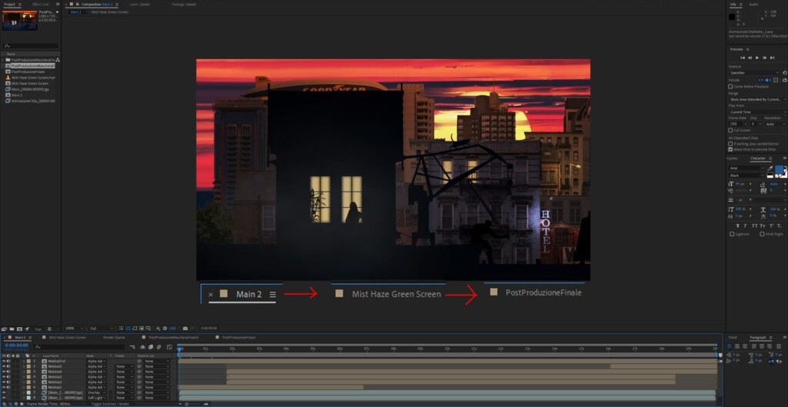Open the Play From Current Time dropdown
The image size is (788, 407).
tap(758, 112)
